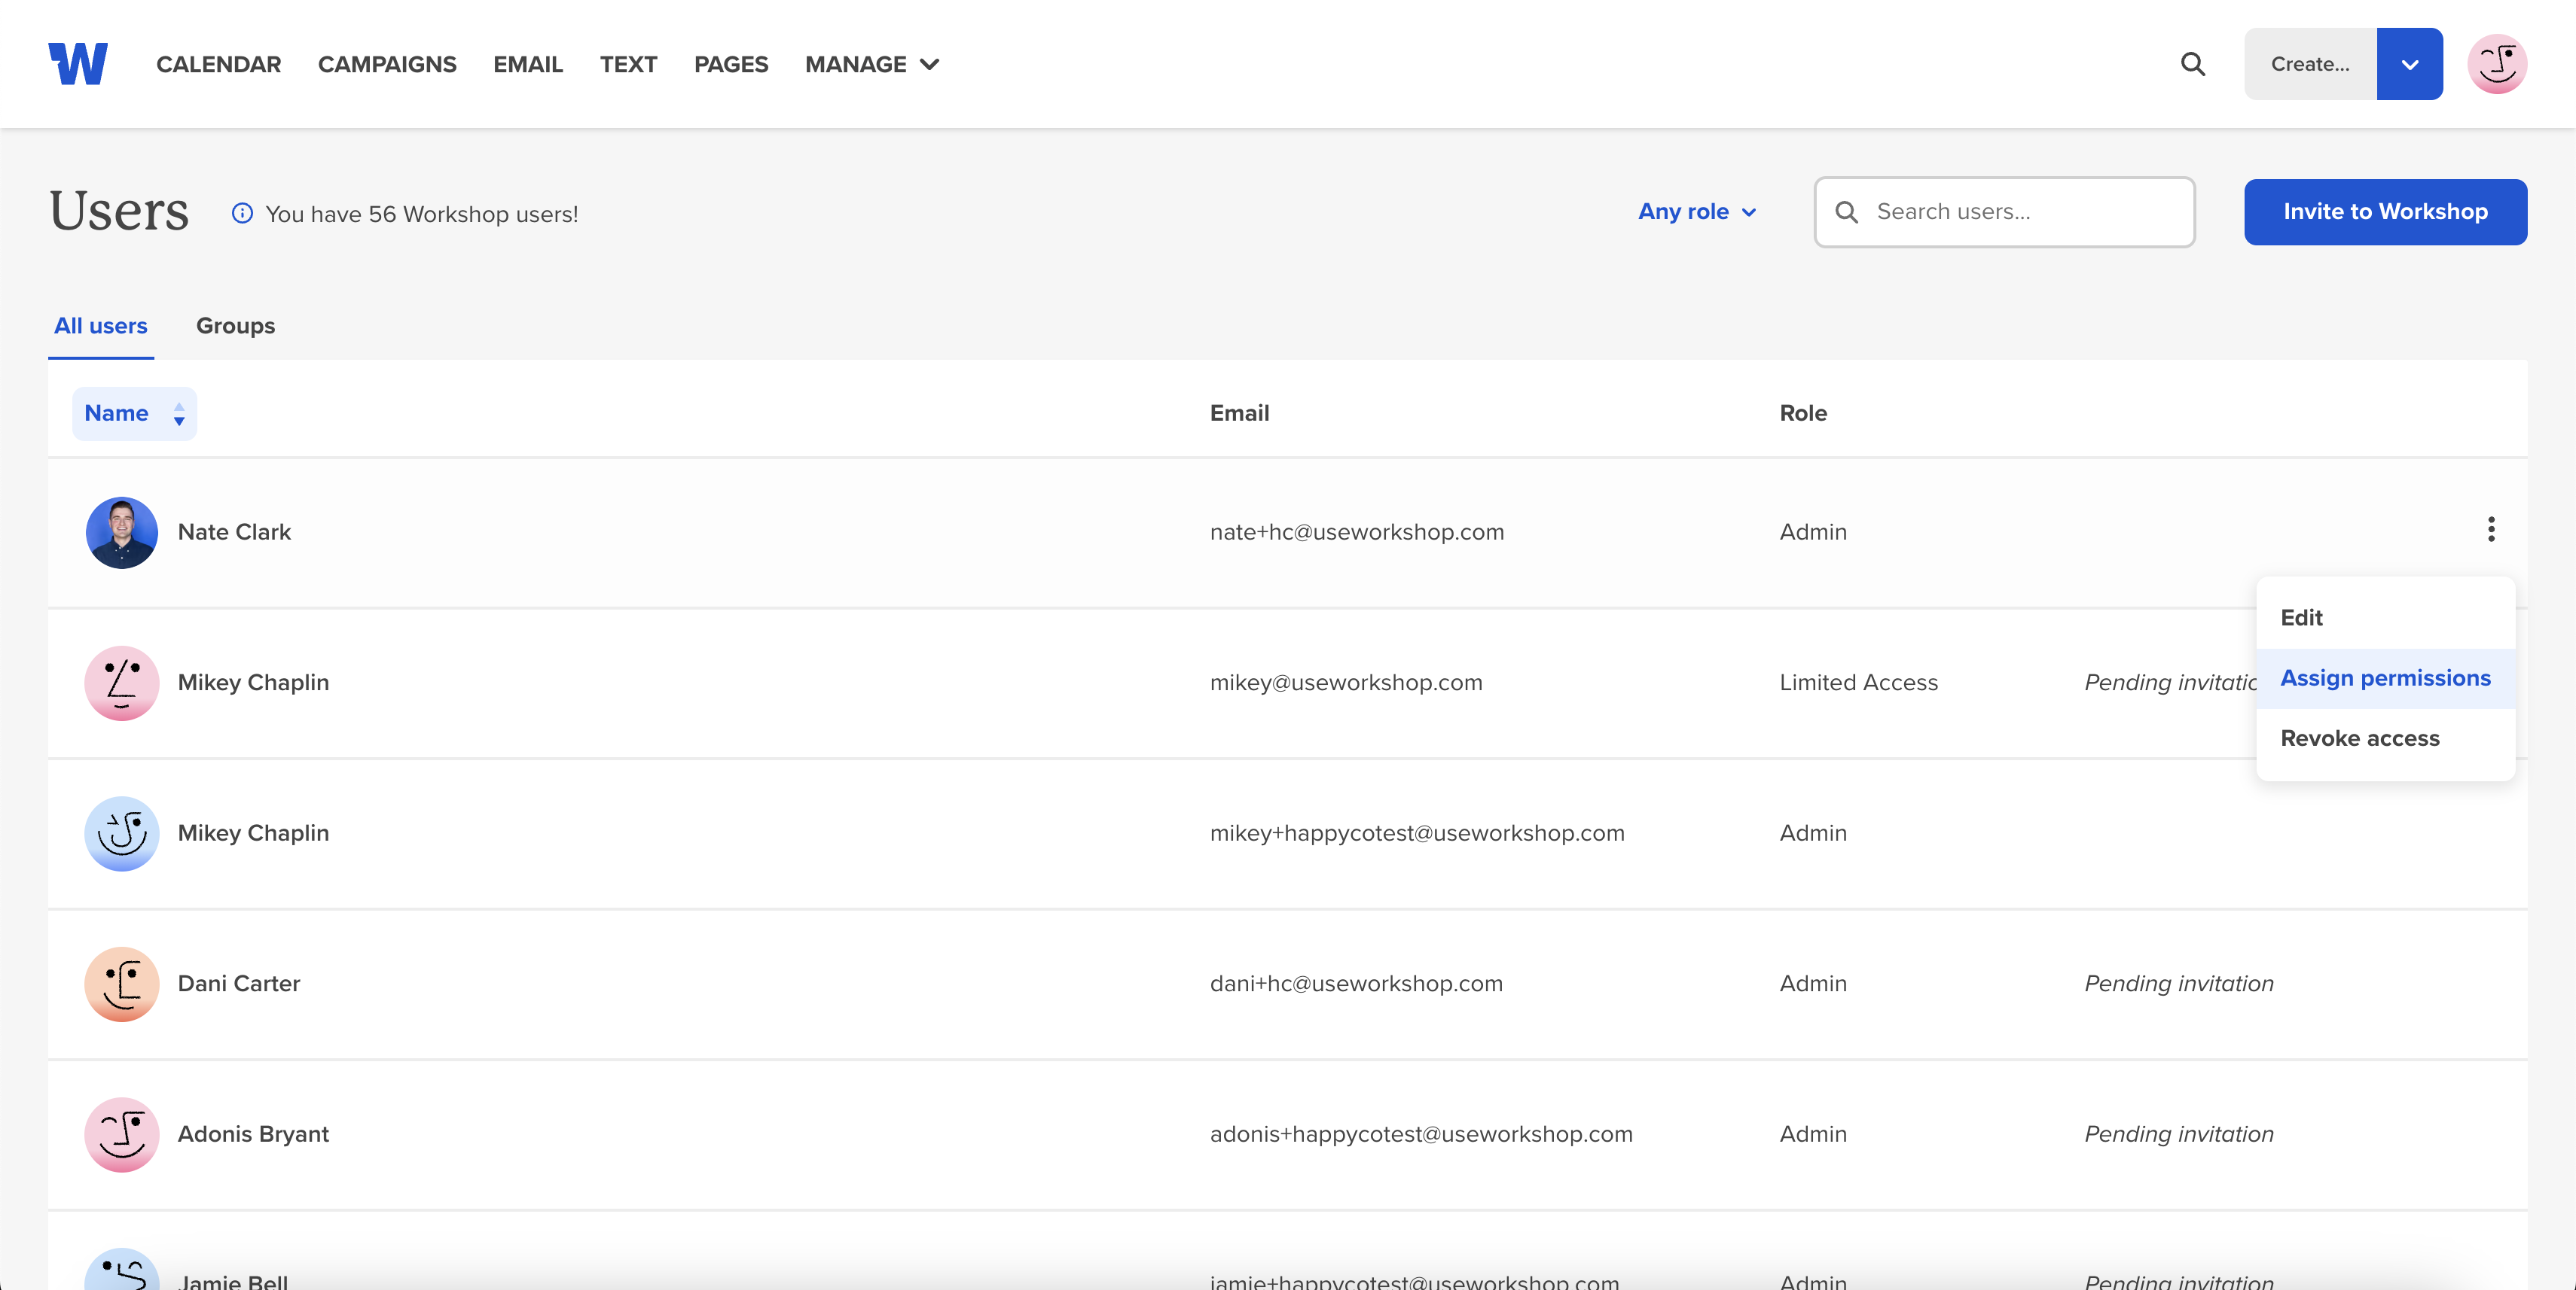Viewport: 2576px width, 1290px height.
Task: Open the Create dropdown arrow
Action: (2409, 64)
